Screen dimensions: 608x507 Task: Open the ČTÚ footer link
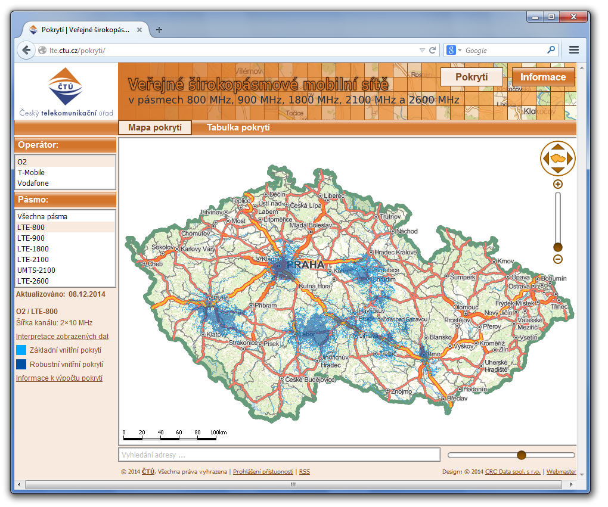tap(148, 472)
